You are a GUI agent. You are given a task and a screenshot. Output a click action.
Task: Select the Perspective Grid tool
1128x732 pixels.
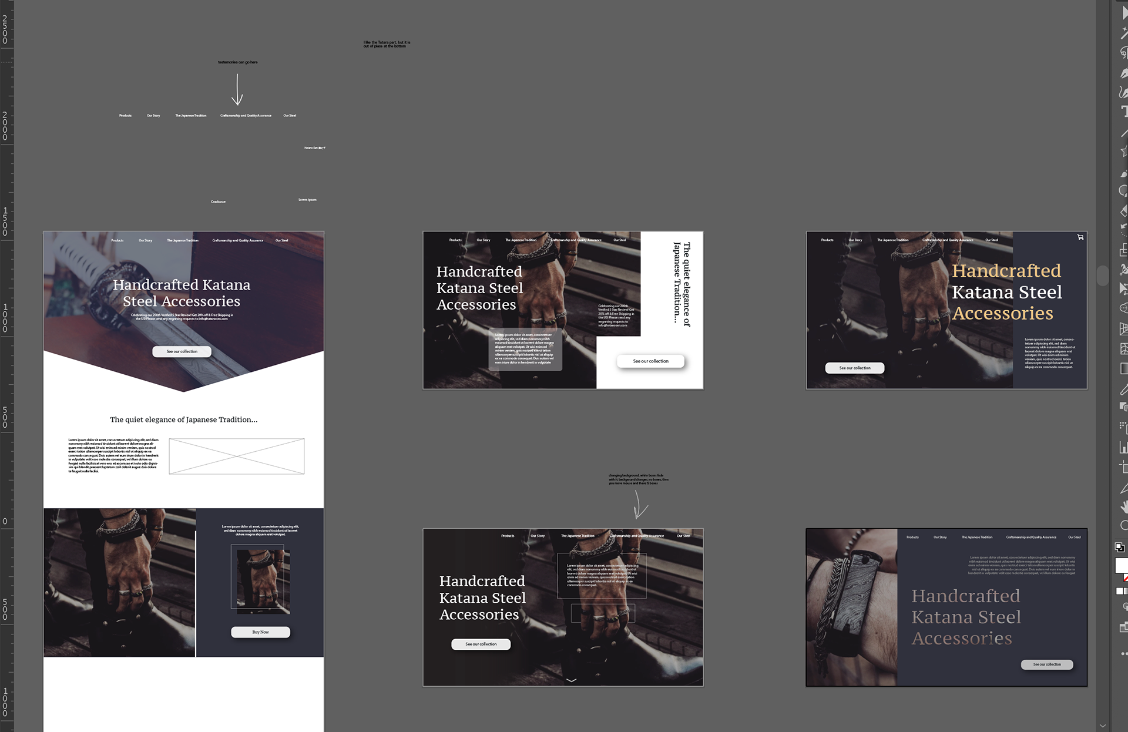point(1123,328)
